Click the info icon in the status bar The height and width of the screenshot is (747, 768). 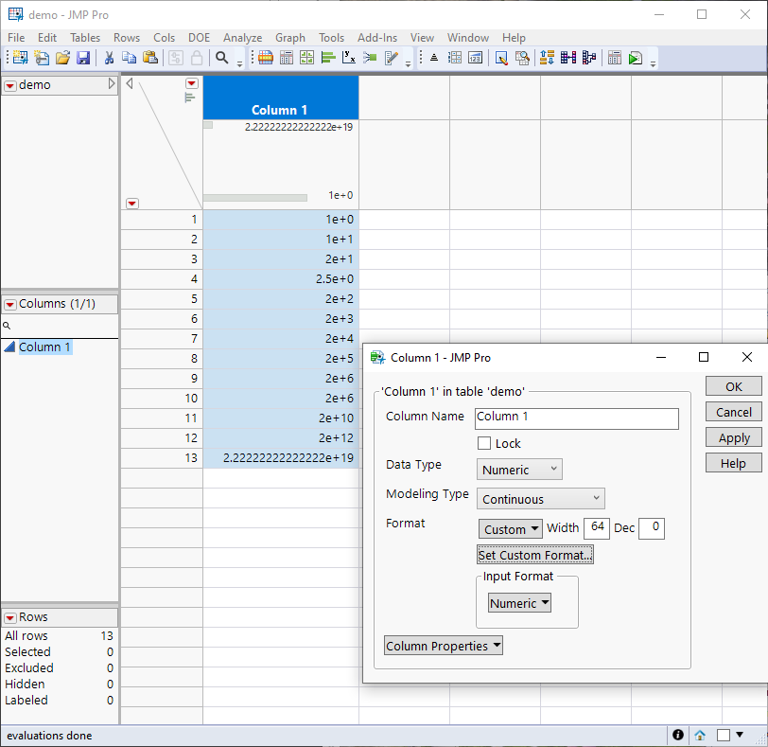pyautogui.click(x=678, y=735)
